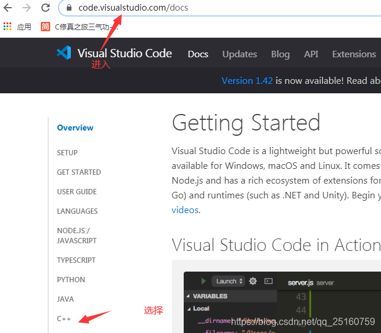Open the Launch configuration dropdown
Viewport: 381px width, 333px height.
click(228, 281)
